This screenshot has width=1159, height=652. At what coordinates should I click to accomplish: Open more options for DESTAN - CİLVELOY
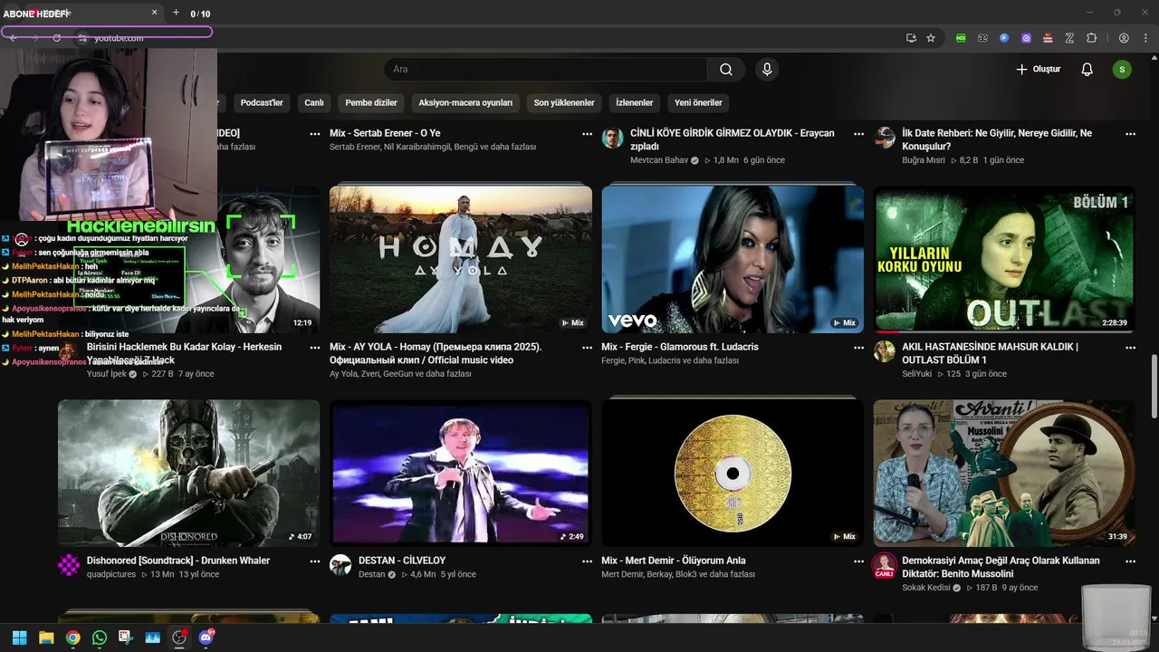[587, 561]
